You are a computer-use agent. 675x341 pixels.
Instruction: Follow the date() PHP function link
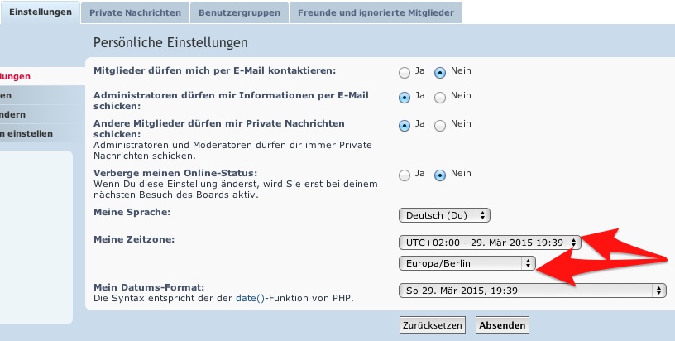[250, 297]
